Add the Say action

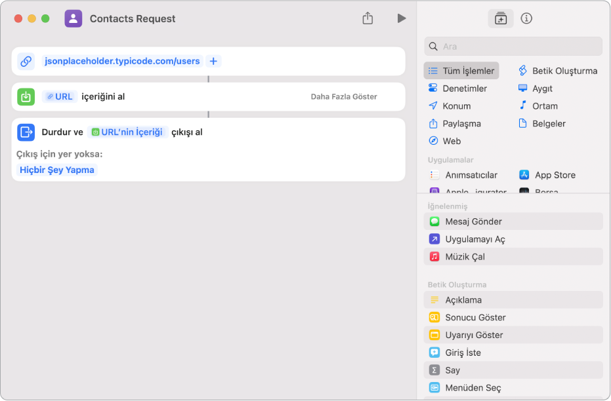[x=513, y=370]
